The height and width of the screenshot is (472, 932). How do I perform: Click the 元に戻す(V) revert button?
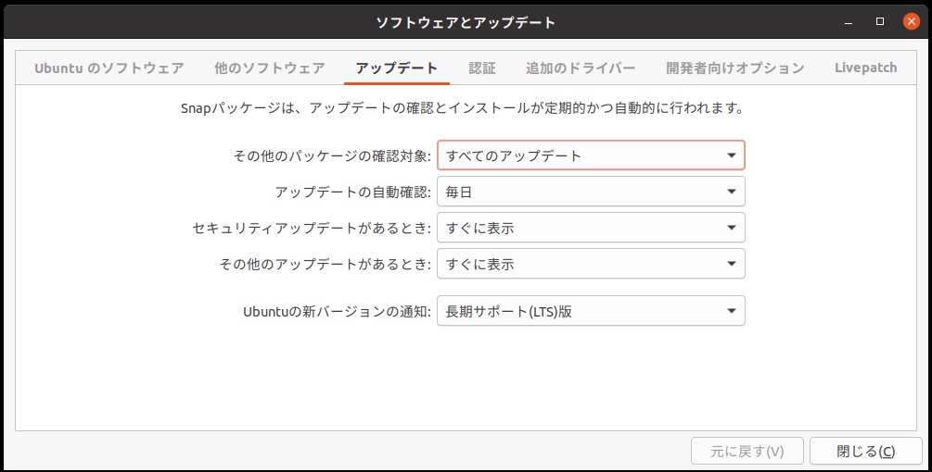click(x=747, y=452)
